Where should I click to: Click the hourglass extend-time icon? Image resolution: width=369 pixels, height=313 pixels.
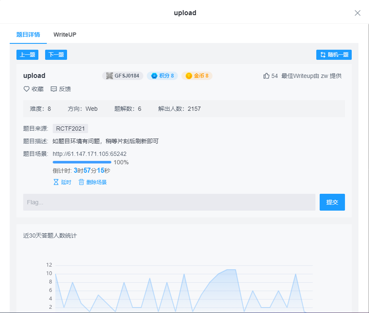coord(56,182)
